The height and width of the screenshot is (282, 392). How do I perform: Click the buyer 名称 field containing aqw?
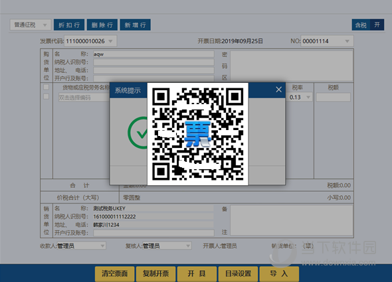[x=153, y=54]
